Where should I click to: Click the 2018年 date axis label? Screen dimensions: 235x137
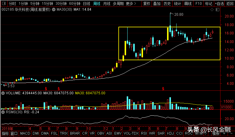(7, 129)
